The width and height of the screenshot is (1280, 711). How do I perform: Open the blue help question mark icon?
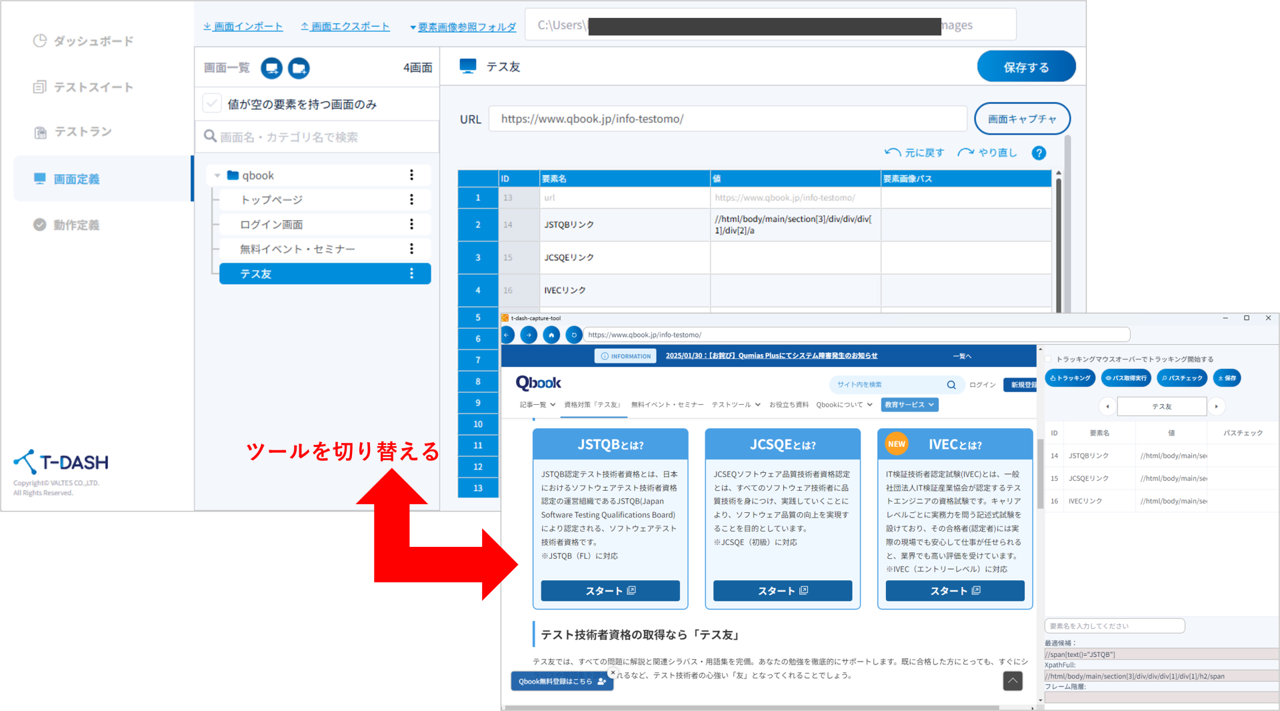pos(1038,153)
